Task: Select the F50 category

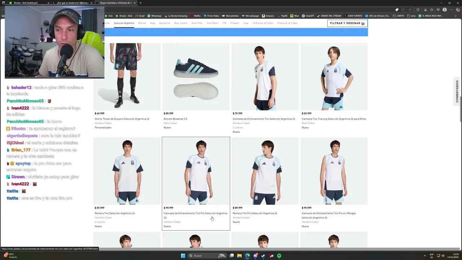Action: click(224, 23)
